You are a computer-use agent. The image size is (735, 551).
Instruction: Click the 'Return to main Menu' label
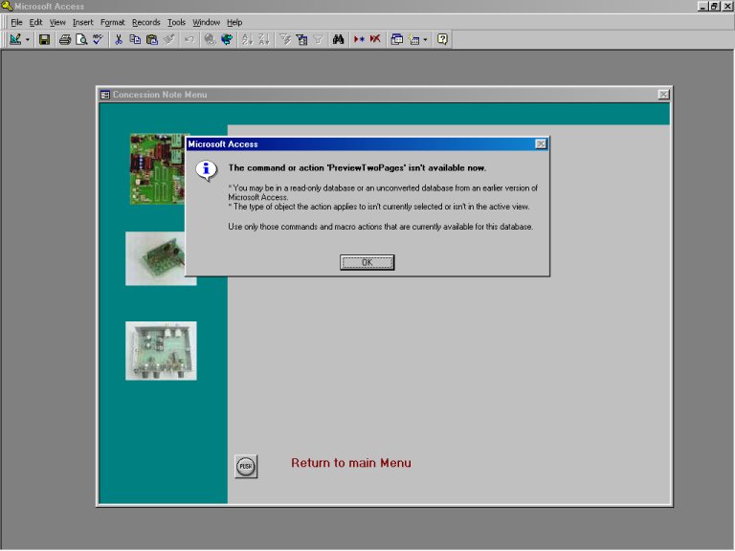(351, 463)
